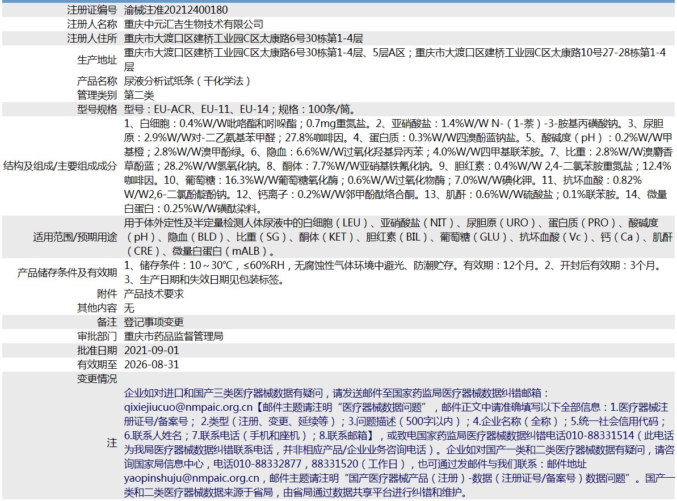Click phone number '010-88331514' in the note
The width and height of the screenshot is (677, 501).
[600, 436]
